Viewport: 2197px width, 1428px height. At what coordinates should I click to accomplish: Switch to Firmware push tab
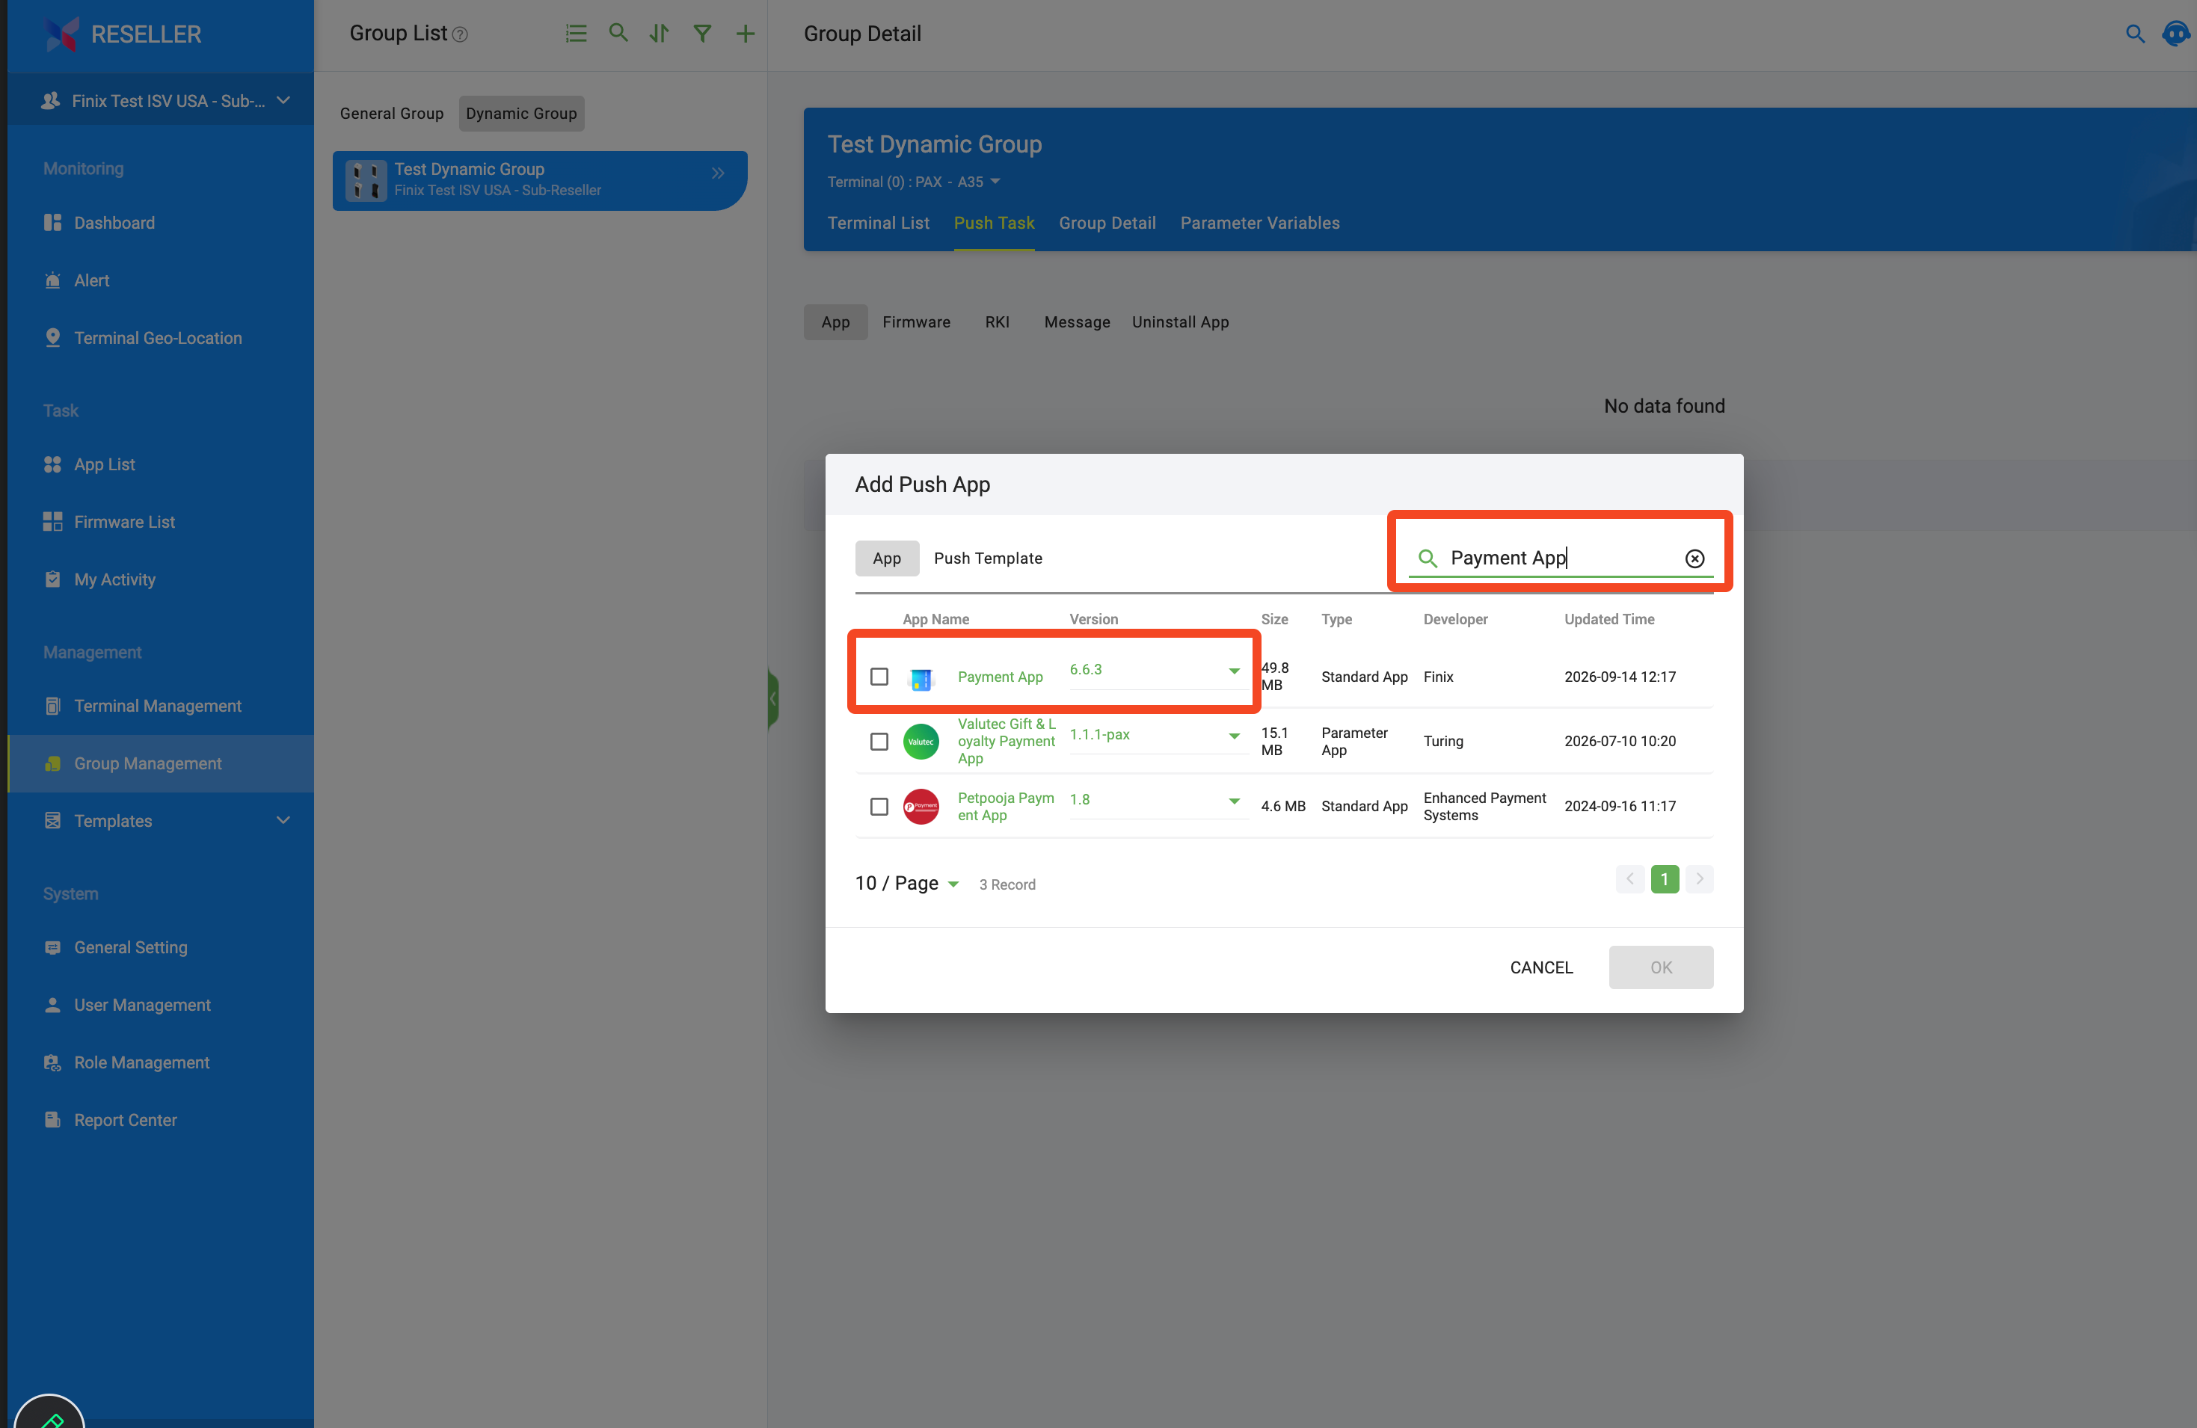pyautogui.click(x=916, y=321)
